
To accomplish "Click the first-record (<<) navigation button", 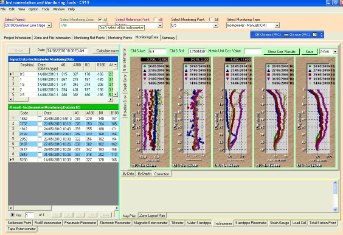I will [56, 215].
